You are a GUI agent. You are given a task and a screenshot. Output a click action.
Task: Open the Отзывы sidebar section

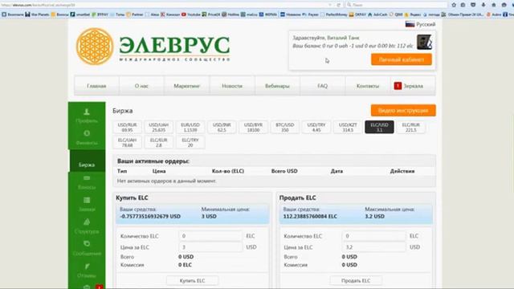87,271
